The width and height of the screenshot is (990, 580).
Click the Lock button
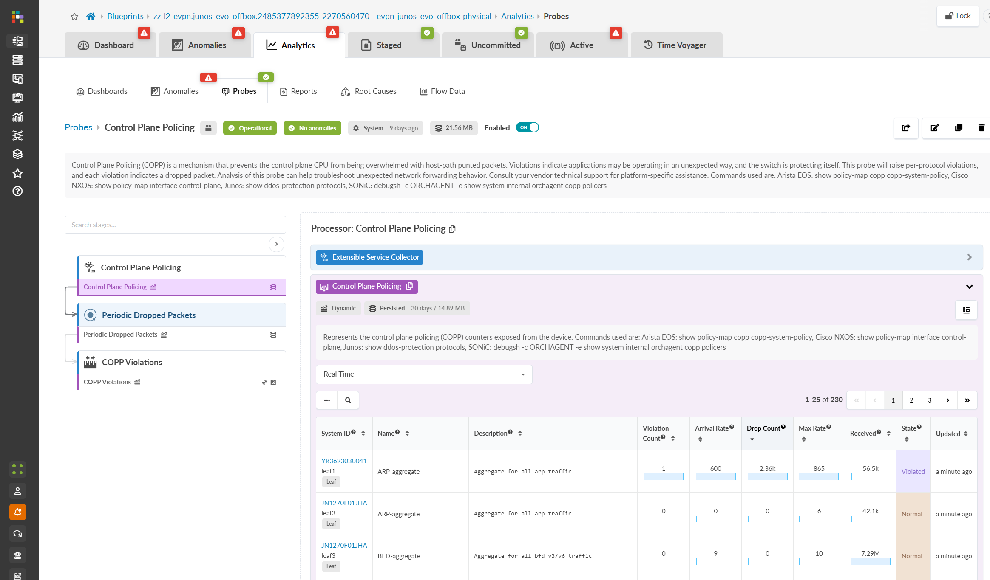click(958, 16)
